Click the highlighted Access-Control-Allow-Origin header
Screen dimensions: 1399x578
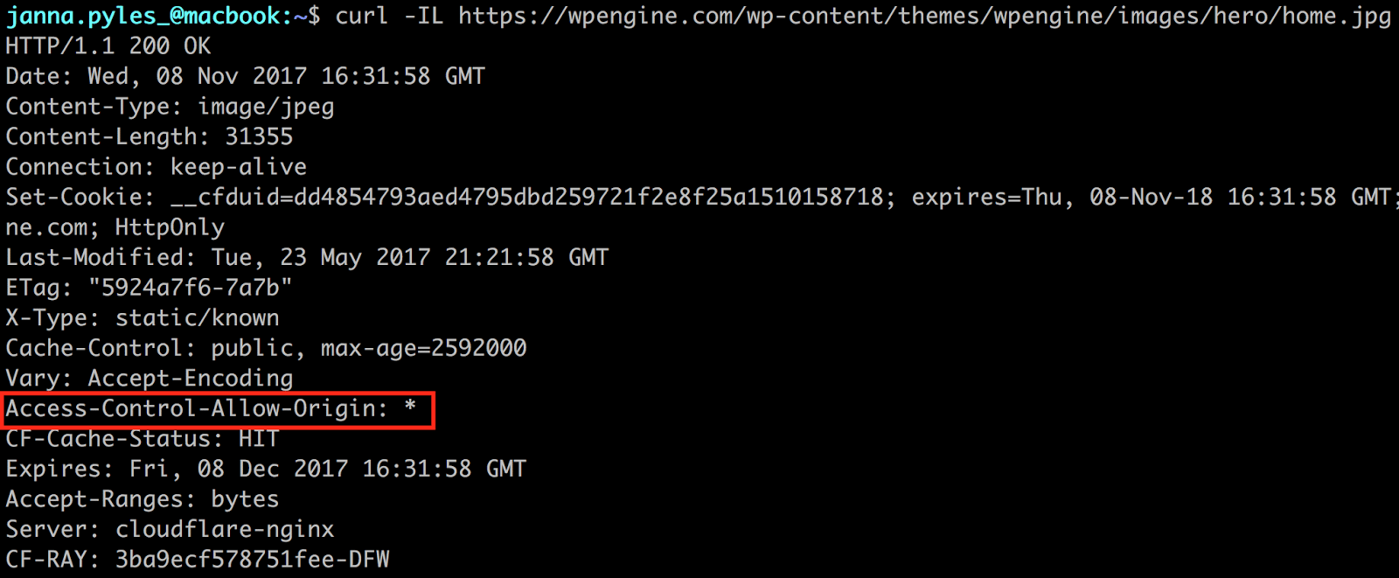(210, 408)
